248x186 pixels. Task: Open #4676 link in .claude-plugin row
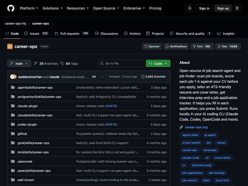tap(111, 106)
